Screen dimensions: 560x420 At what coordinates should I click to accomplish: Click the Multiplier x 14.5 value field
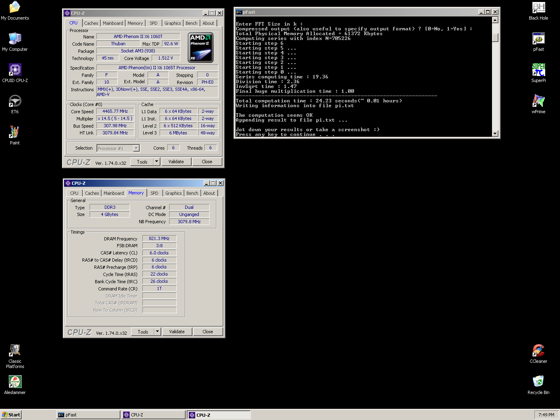115,118
